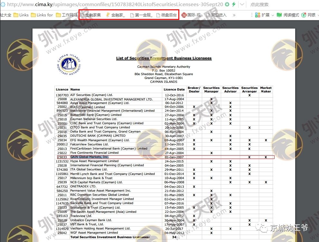Click the total value 34
Viewport: 319px width, 242px height.
click(x=174, y=237)
